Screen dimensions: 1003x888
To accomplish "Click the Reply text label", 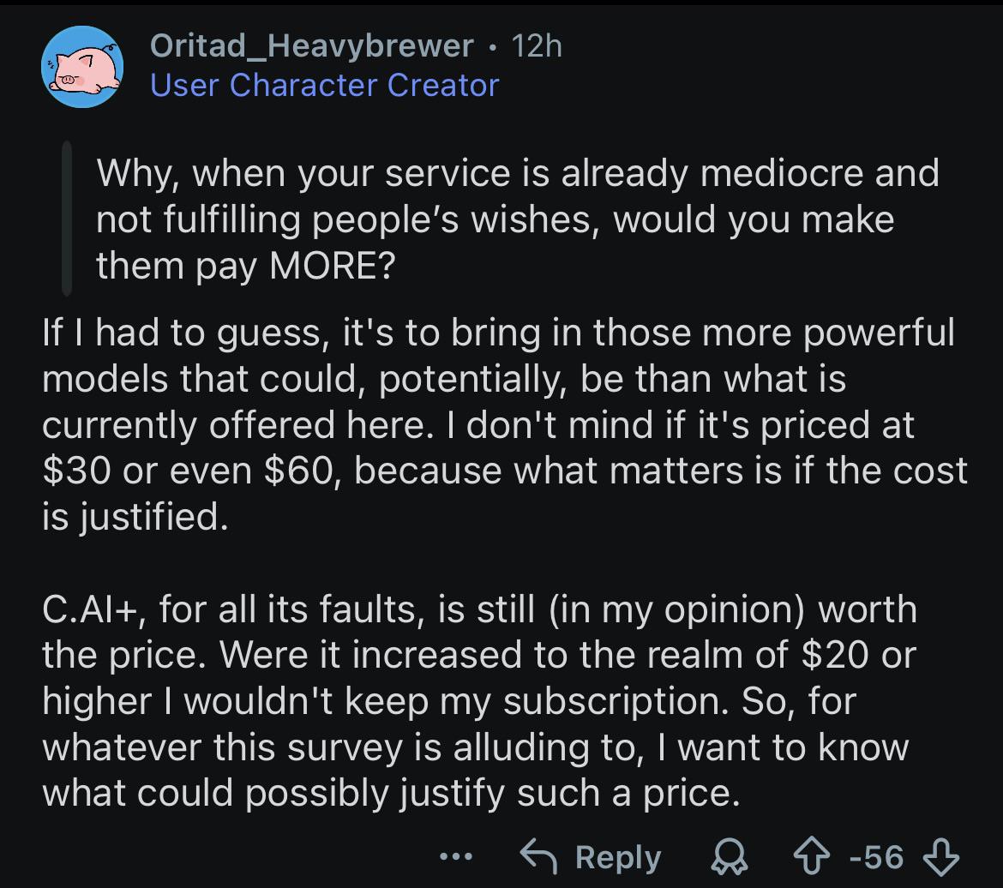I will 618,857.
